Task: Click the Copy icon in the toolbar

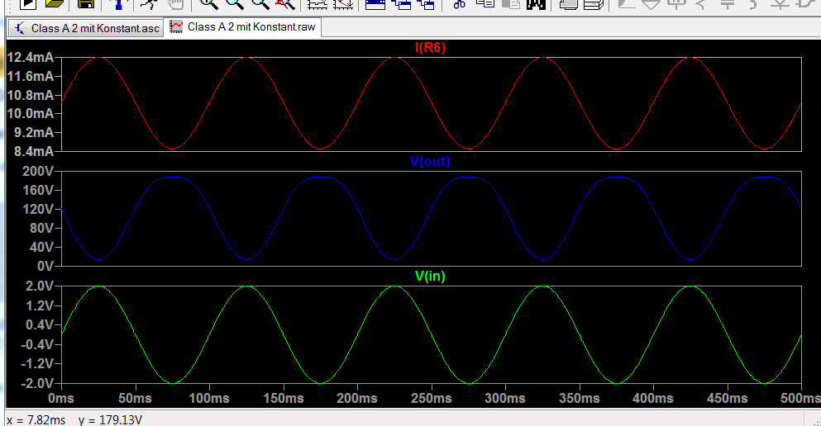Action: pyautogui.click(x=485, y=4)
